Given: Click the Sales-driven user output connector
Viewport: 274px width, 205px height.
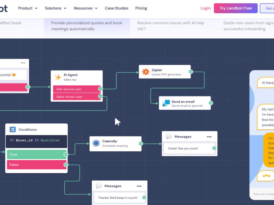Looking at the screenshot, I should click(x=100, y=96).
